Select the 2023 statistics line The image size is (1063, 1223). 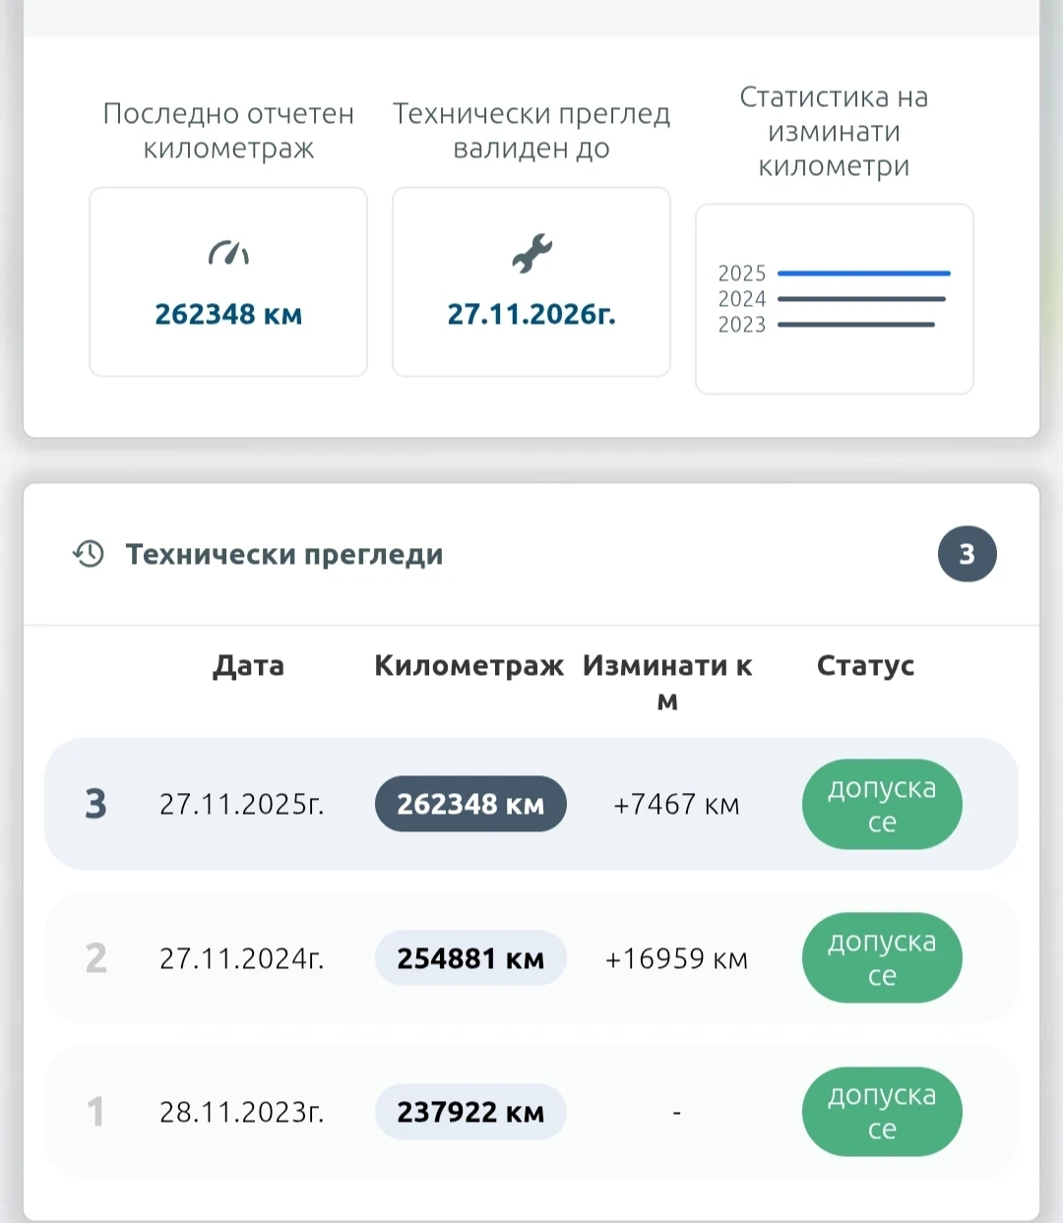click(855, 325)
